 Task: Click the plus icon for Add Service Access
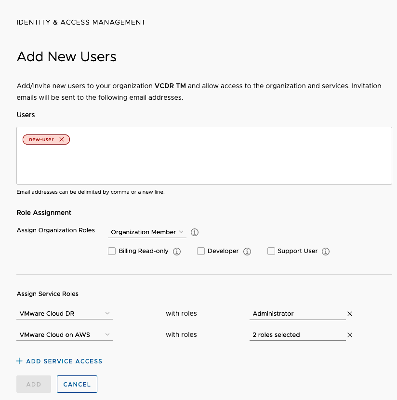point(19,361)
